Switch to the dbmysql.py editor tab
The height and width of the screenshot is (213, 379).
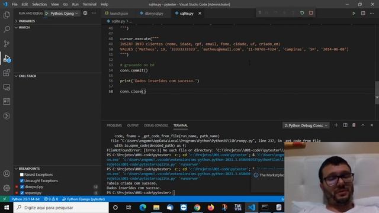coord(152,13)
